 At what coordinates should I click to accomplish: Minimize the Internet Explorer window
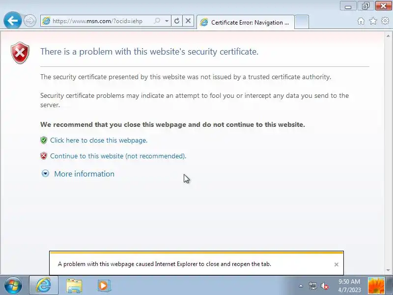click(x=348, y=6)
